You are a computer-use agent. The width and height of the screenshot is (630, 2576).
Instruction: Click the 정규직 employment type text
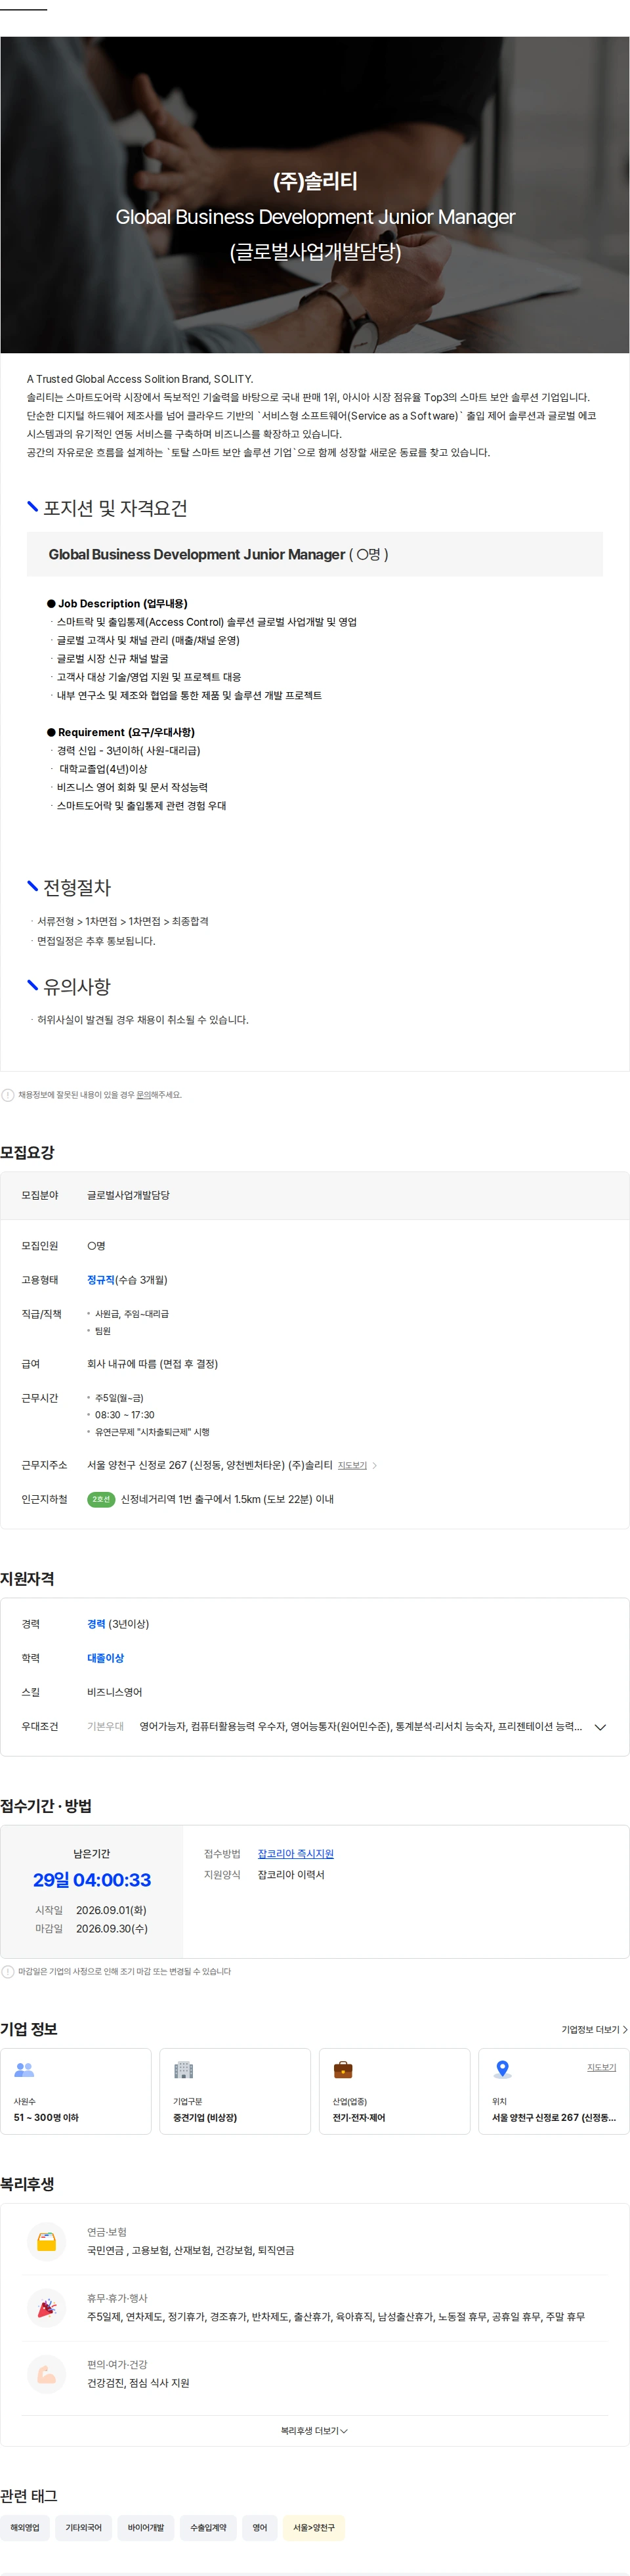pos(101,1280)
